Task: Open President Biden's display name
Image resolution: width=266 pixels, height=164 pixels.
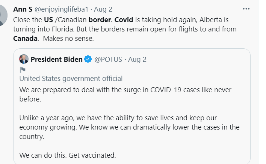Action: [56, 59]
